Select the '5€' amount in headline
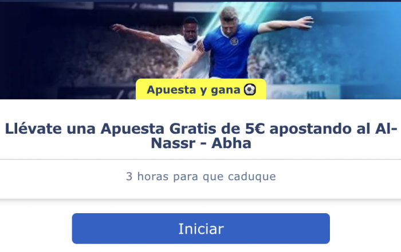Image resolution: width=401 pixels, height=252 pixels. tap(255, 129)
